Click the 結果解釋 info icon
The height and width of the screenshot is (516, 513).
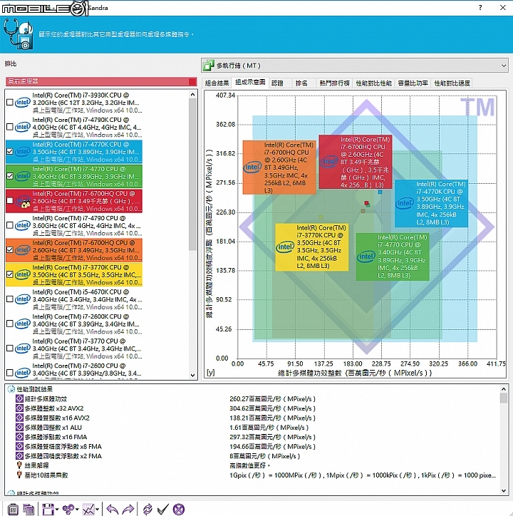pos(19,465)
